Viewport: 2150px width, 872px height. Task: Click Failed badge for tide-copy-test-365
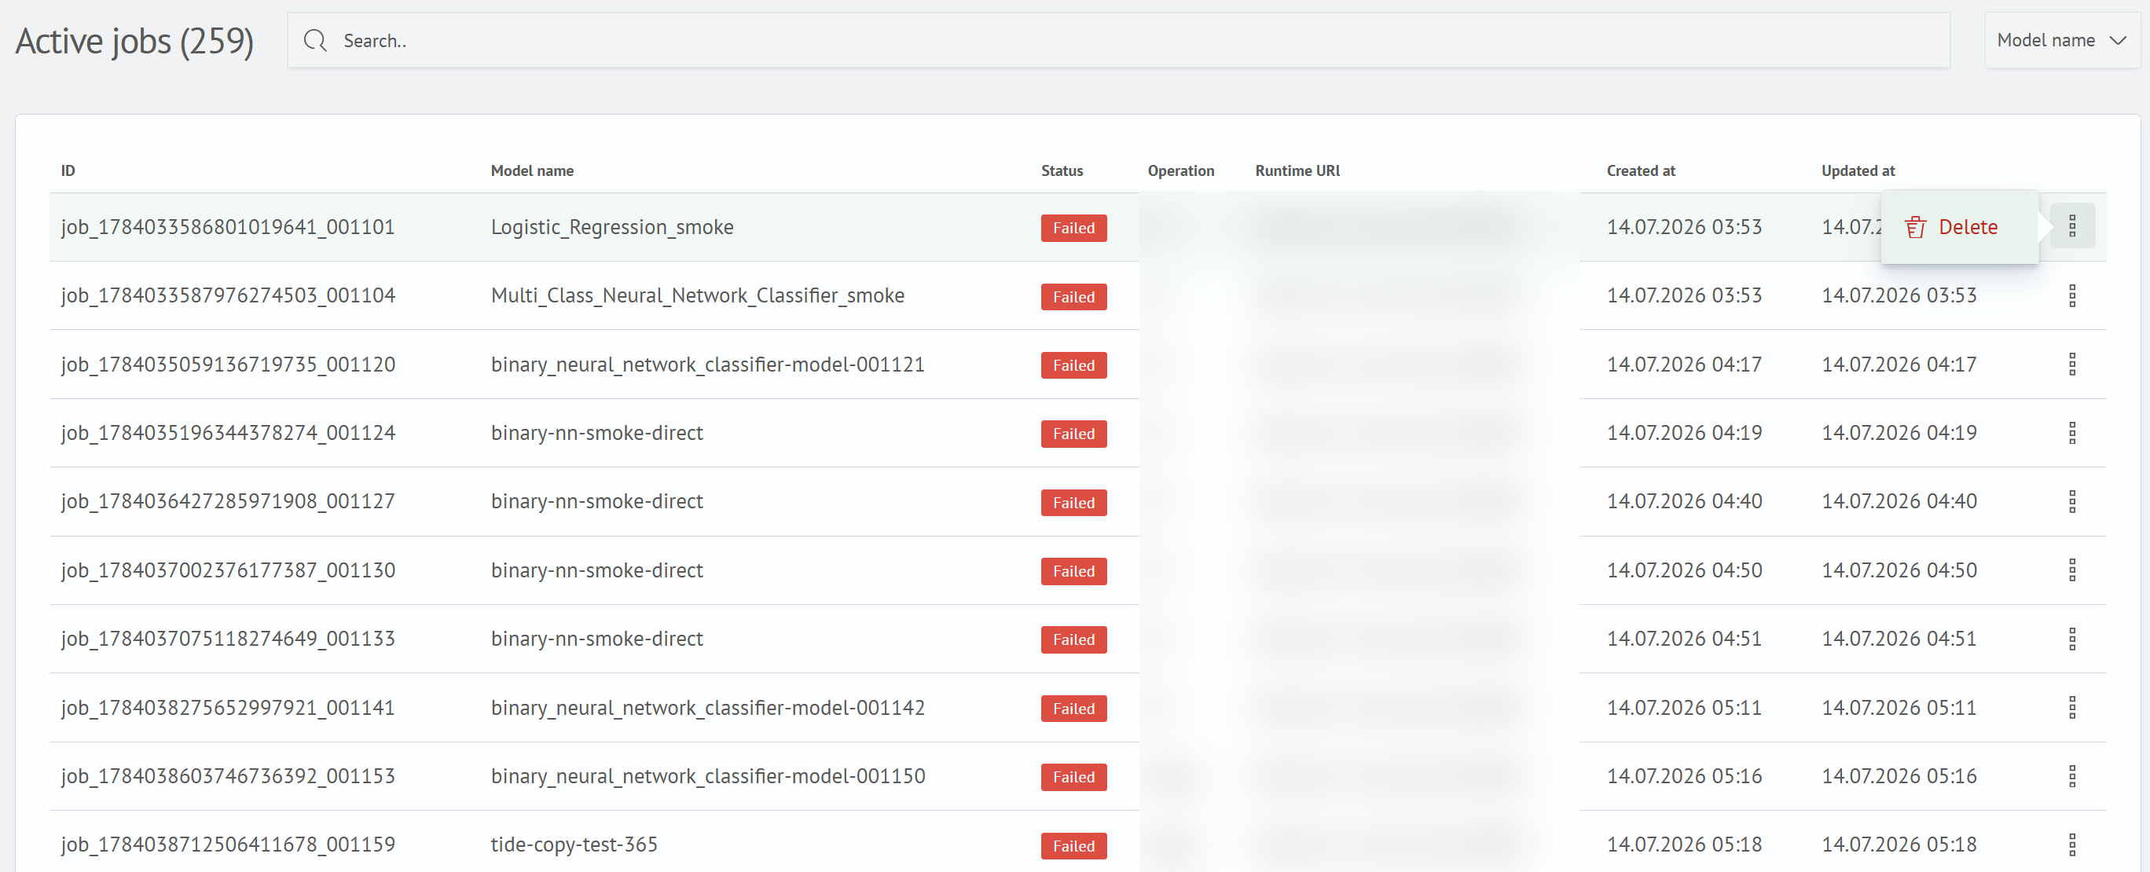point(1073,846)
